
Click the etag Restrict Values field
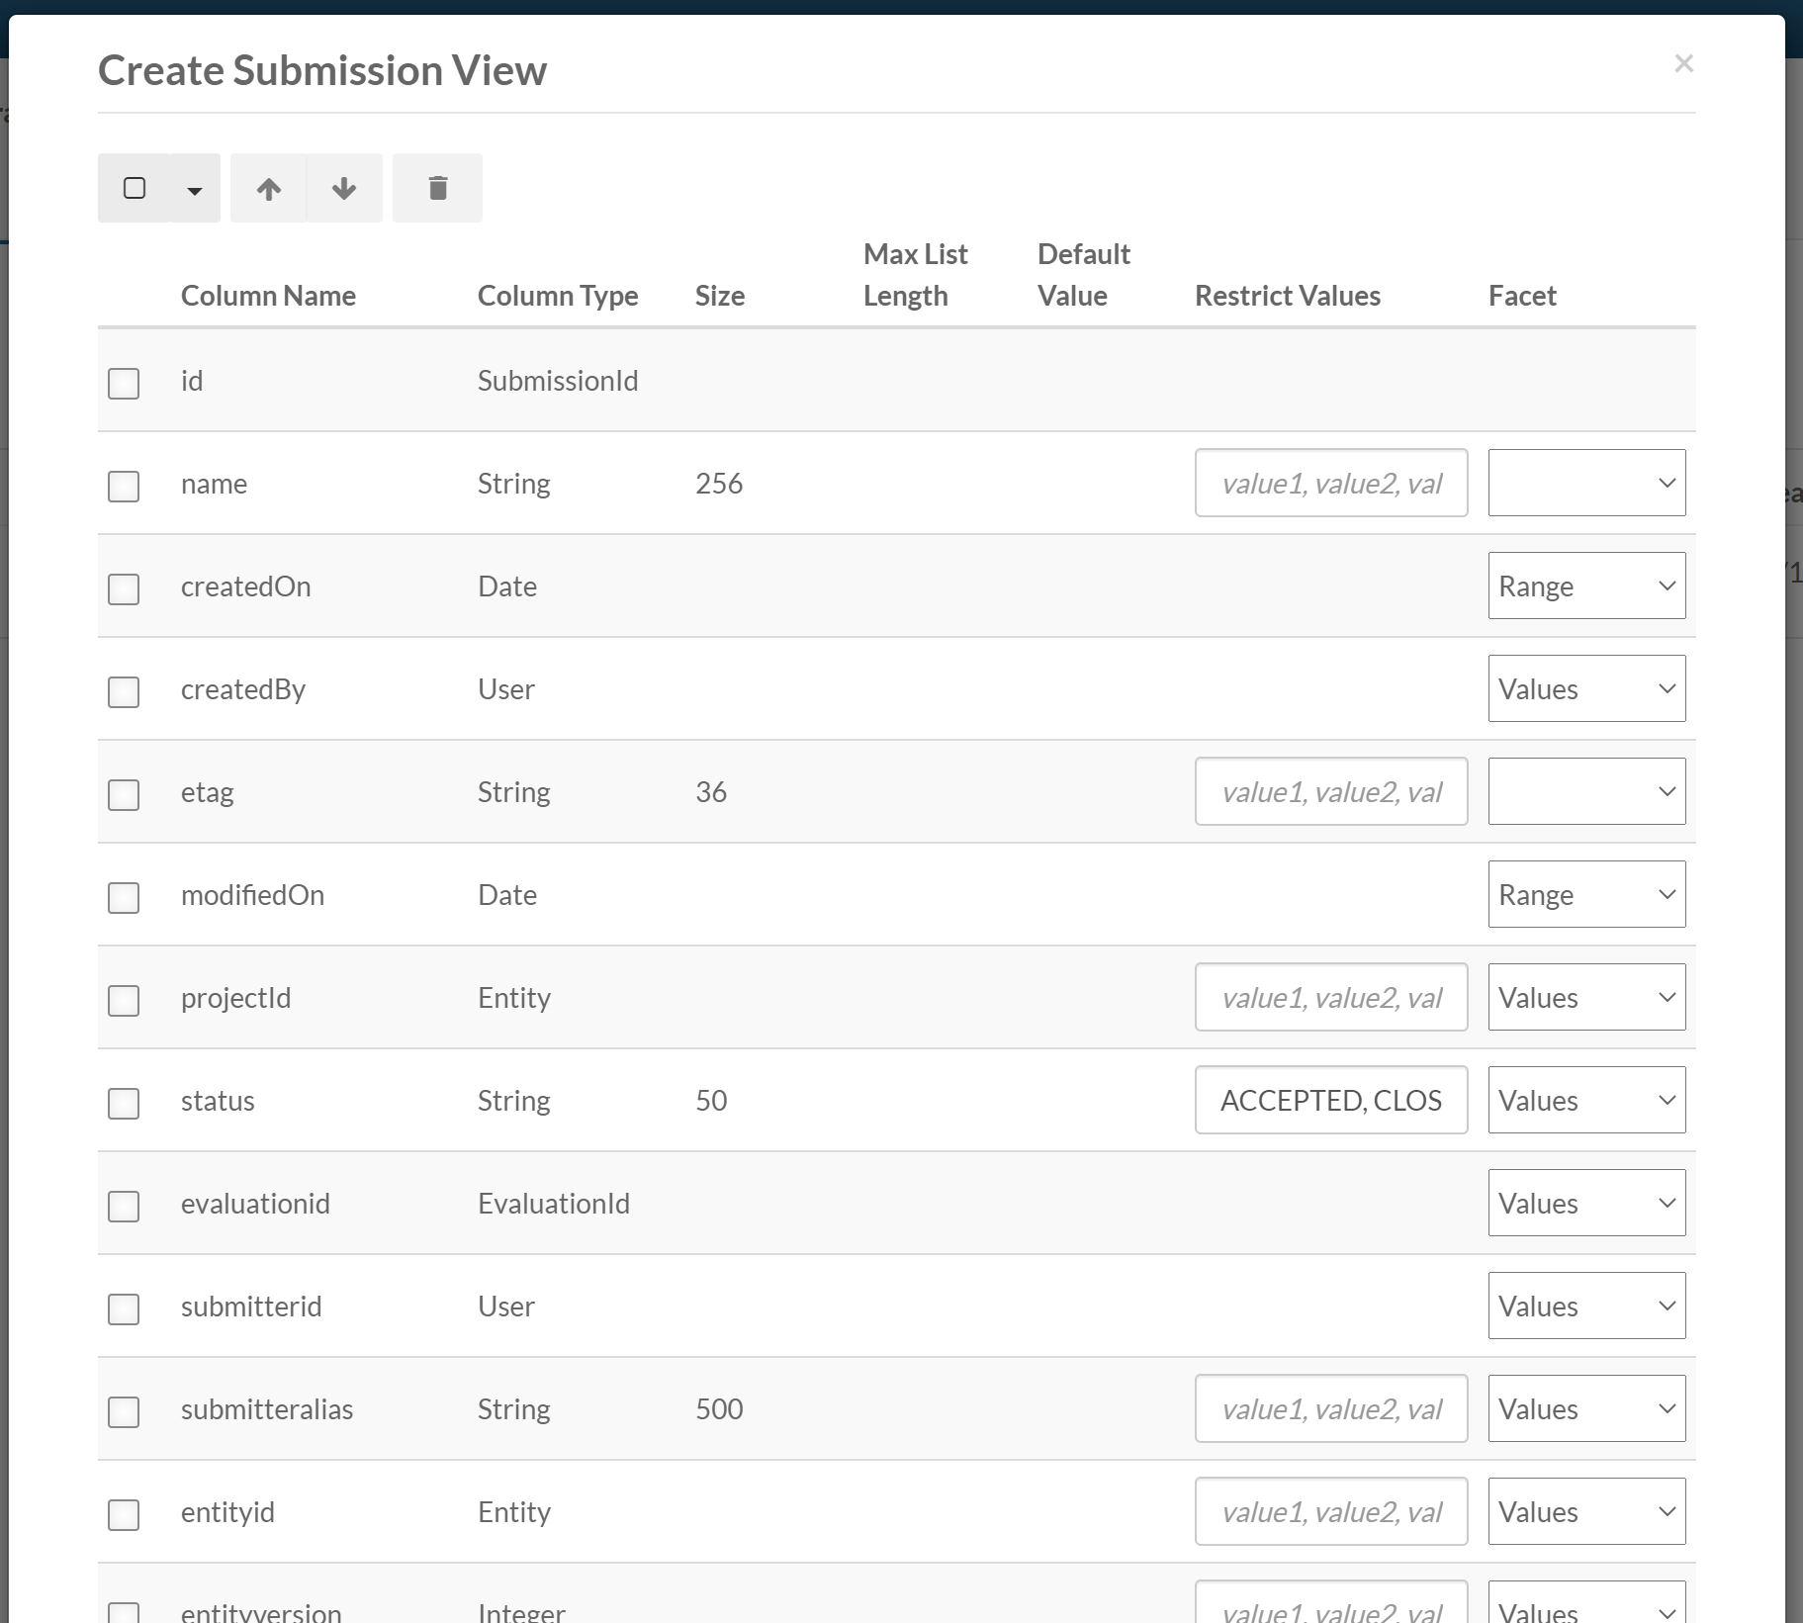[1330, 791]
